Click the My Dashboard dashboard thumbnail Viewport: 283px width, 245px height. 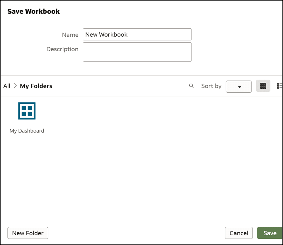[27, 111]
